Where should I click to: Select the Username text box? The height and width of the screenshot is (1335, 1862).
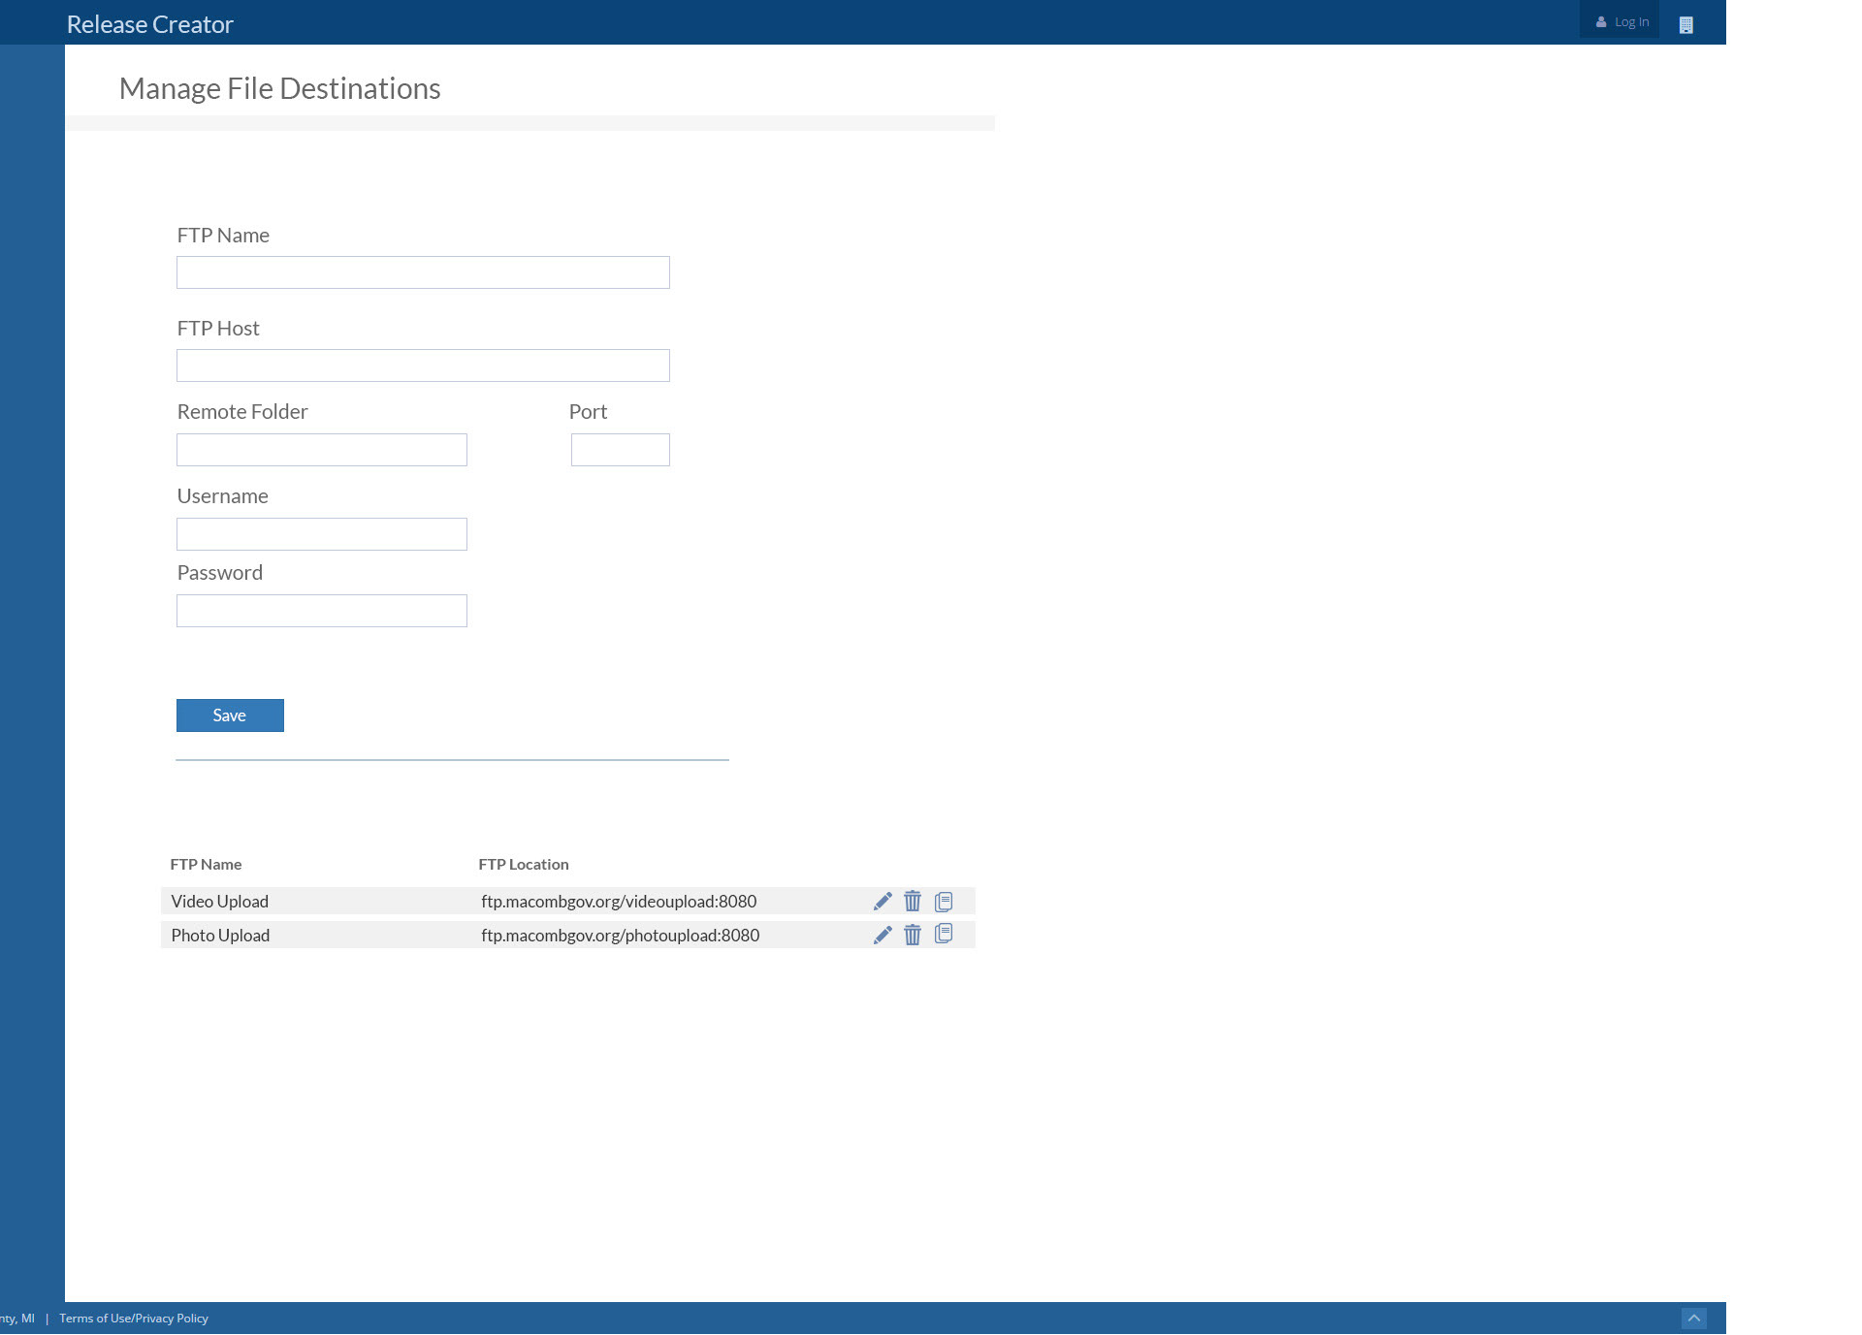(x=322, y=534)
